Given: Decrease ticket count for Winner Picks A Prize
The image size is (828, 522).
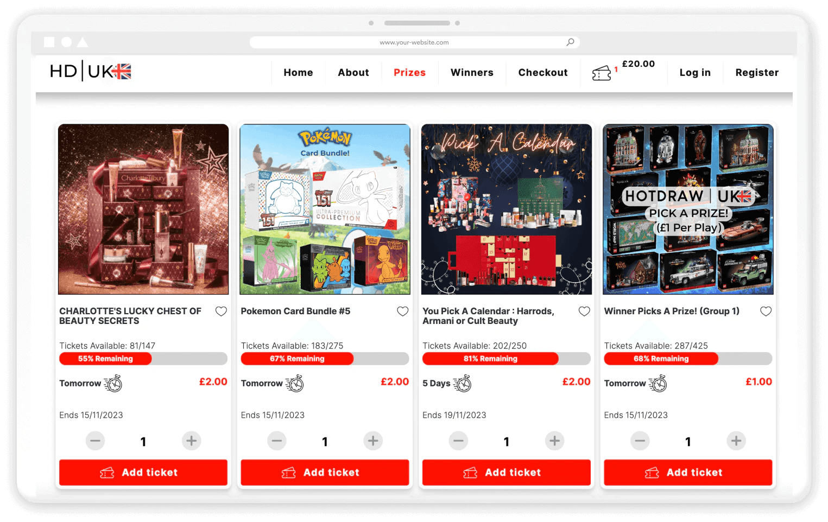Looking at the screenshot, I should (x=640, y=441).
